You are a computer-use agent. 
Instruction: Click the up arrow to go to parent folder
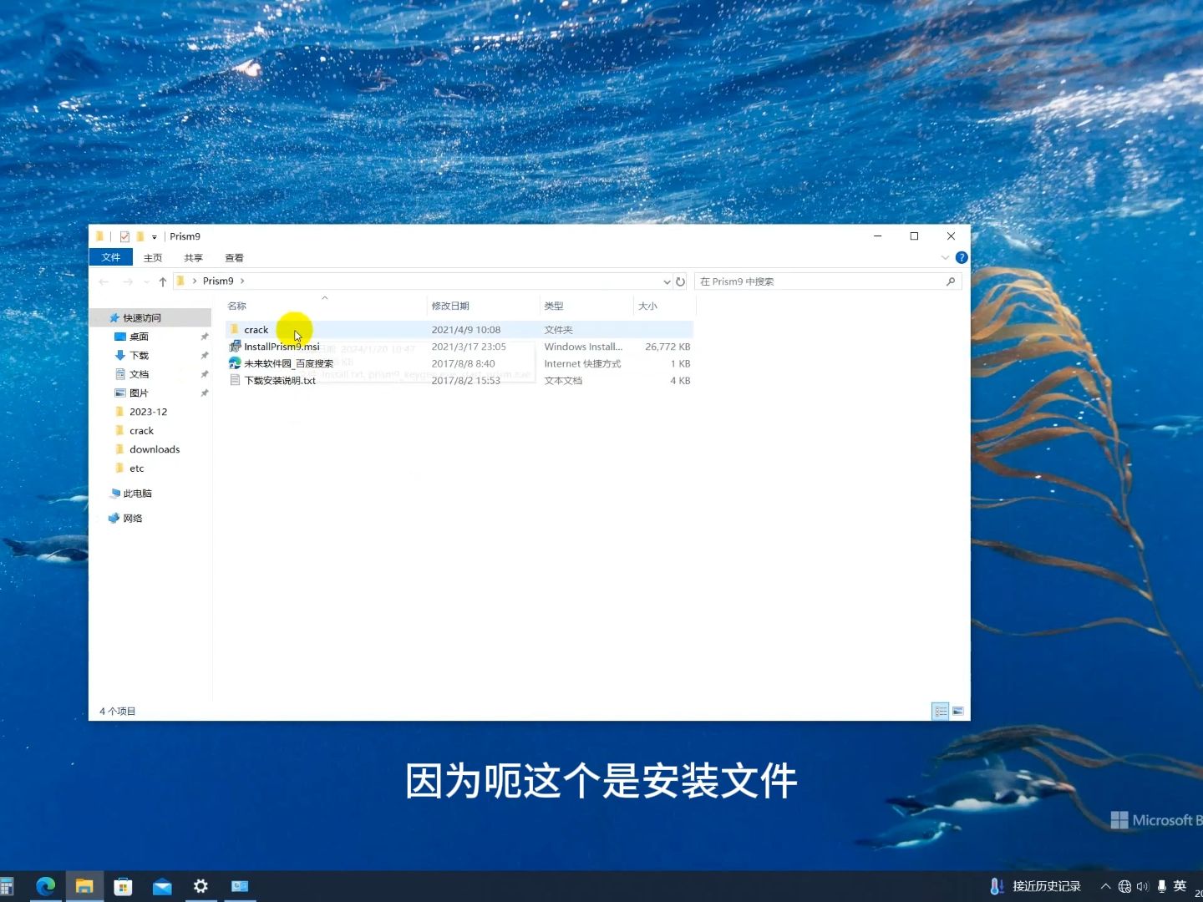pyautogui.click(x=163, y=281)
